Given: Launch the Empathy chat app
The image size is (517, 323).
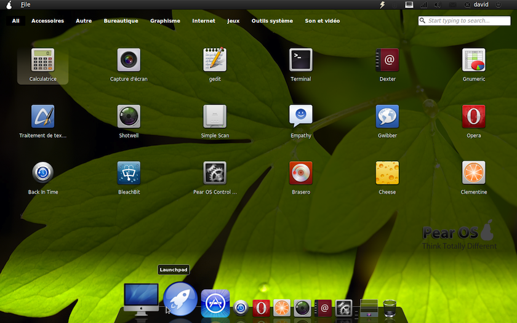Looking at the screenshot, I should coord(301,116).
